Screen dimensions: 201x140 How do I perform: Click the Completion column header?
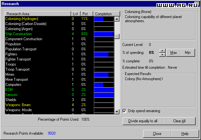(107, 14)
